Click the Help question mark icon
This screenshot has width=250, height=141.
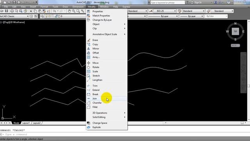pyautogui.click(x=229, y=2)
